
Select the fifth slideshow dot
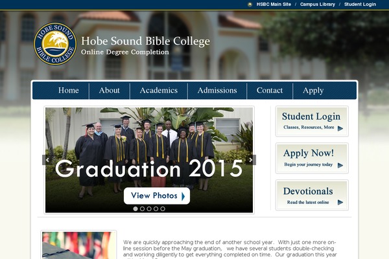(x=163, y=209)
